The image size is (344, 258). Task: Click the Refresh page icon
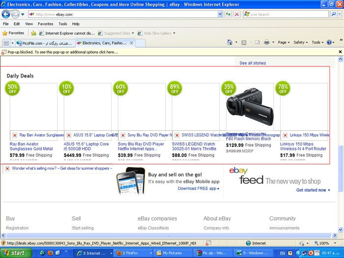[x=228, y=14]
